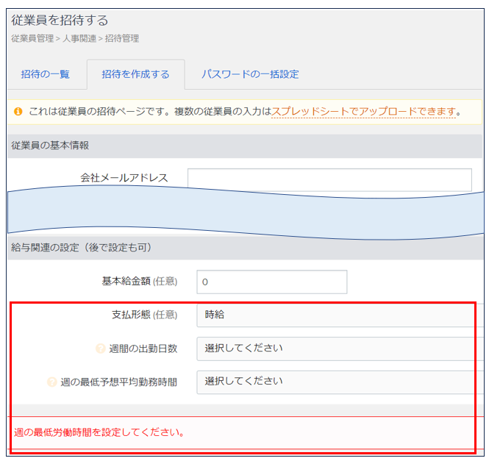This screenshot has width=489, height=461.
Task: Open the 支払形態 dropdown showing 時給
Action: (335, 315)
